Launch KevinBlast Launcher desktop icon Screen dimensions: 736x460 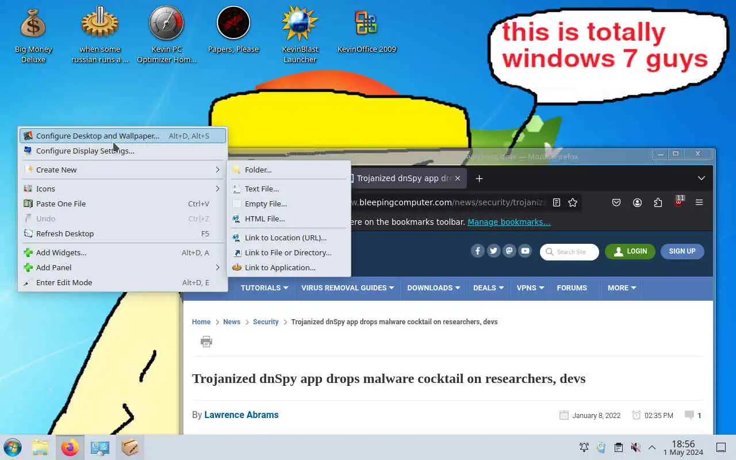point(300,34)
